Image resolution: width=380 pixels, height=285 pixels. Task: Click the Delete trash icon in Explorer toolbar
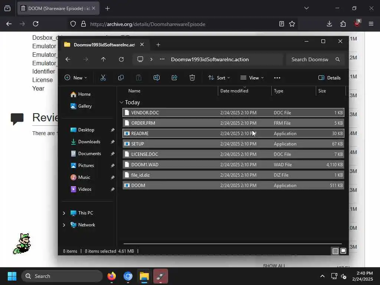click(x=192, y=78)
